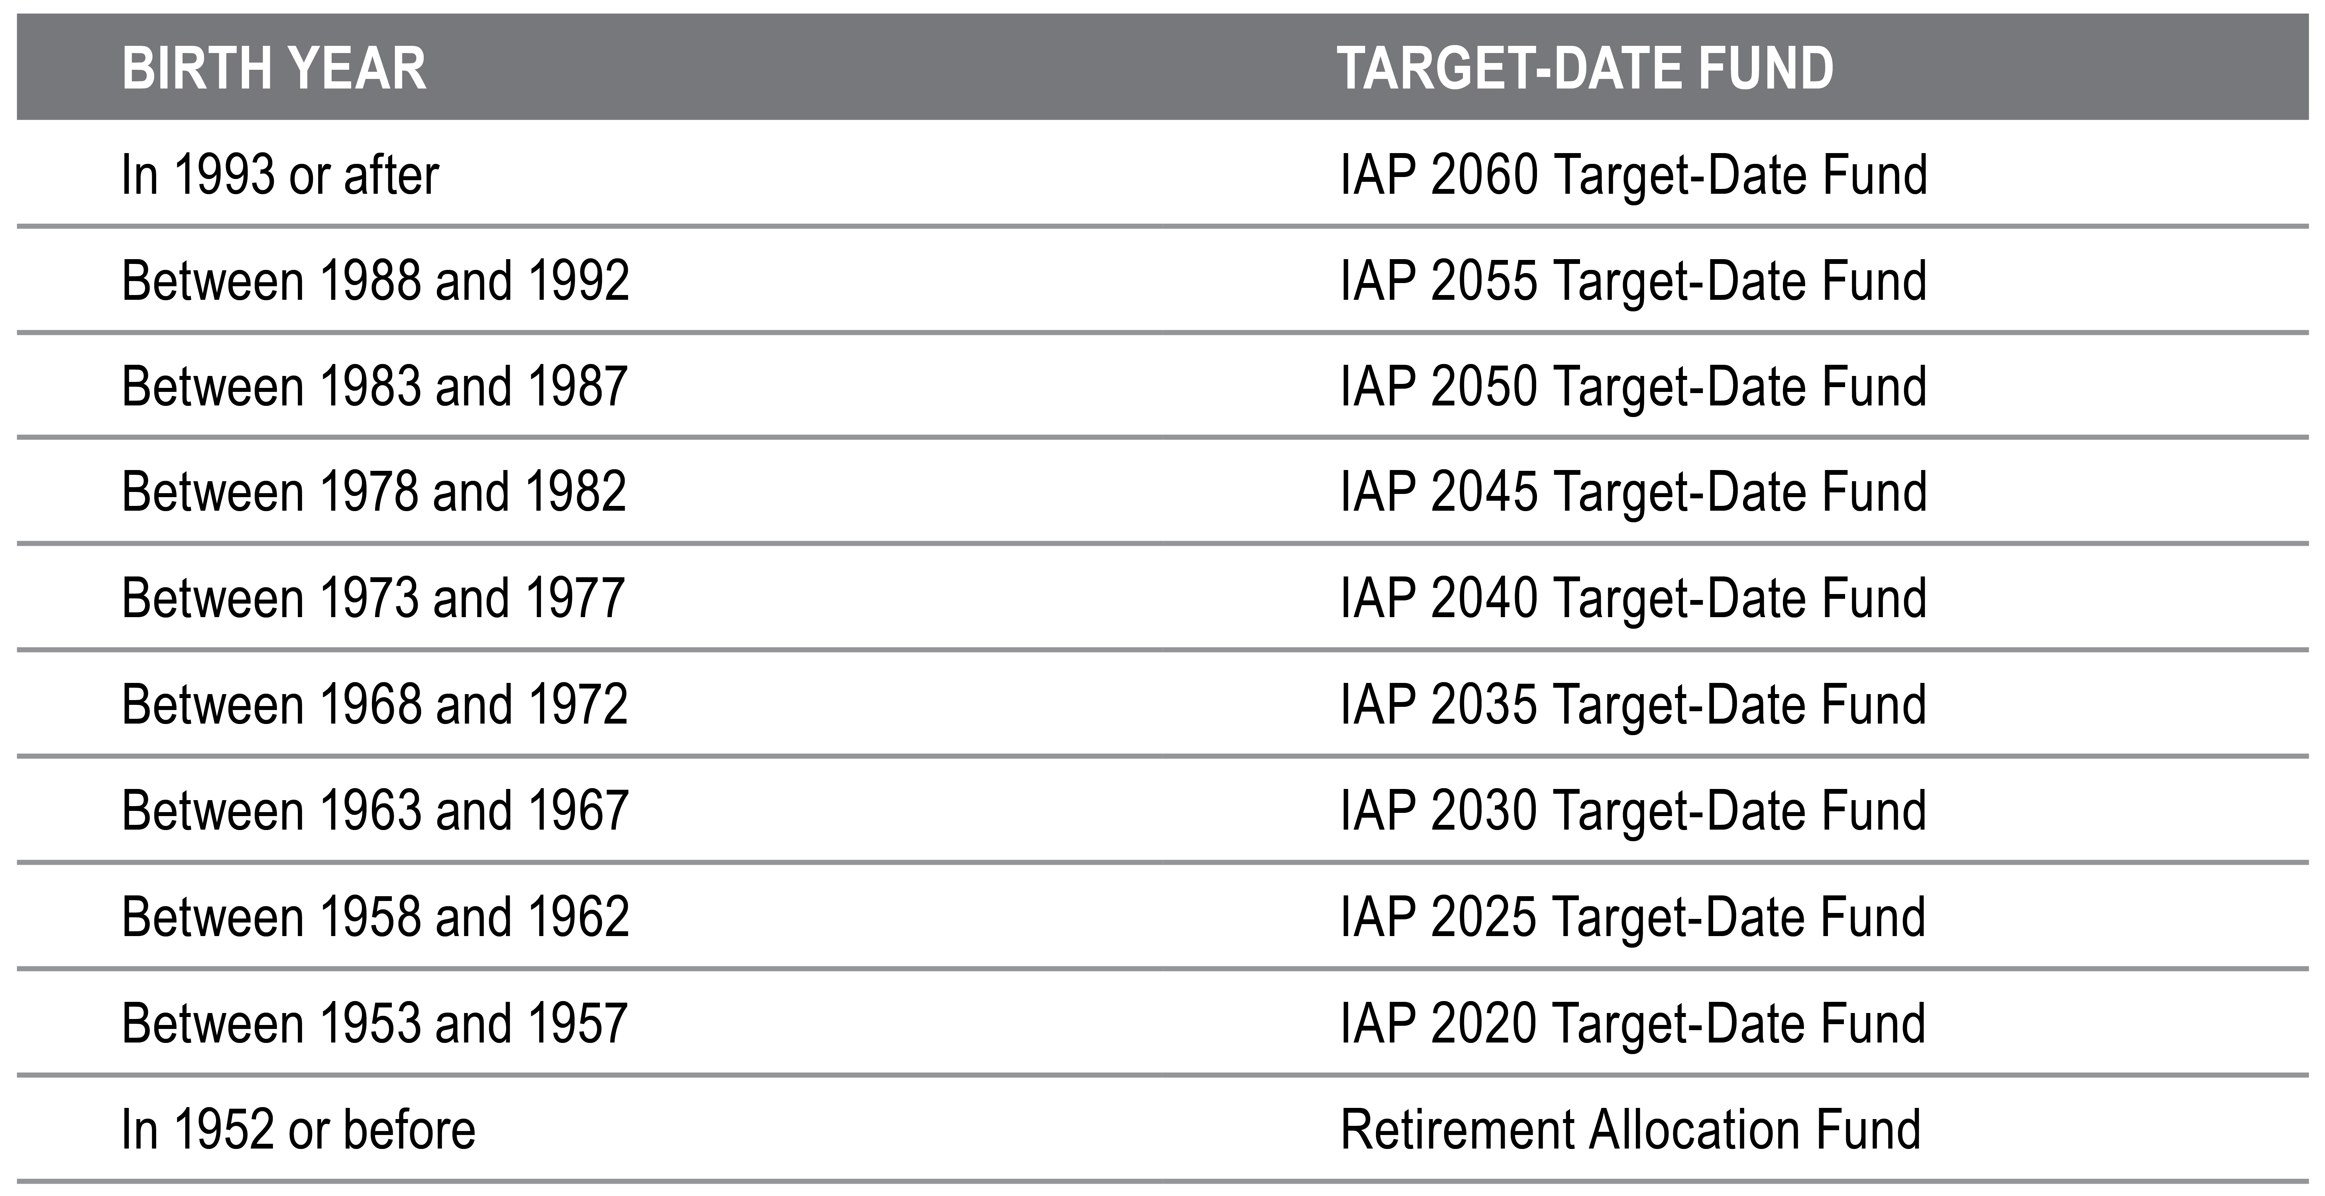The image size is (2325, 1196).
Task: Select the "Between 1963 and 1967" cell
Action: coord(375,810)
